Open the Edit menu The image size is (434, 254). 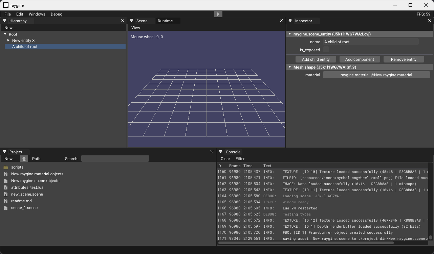coord(20,14)
